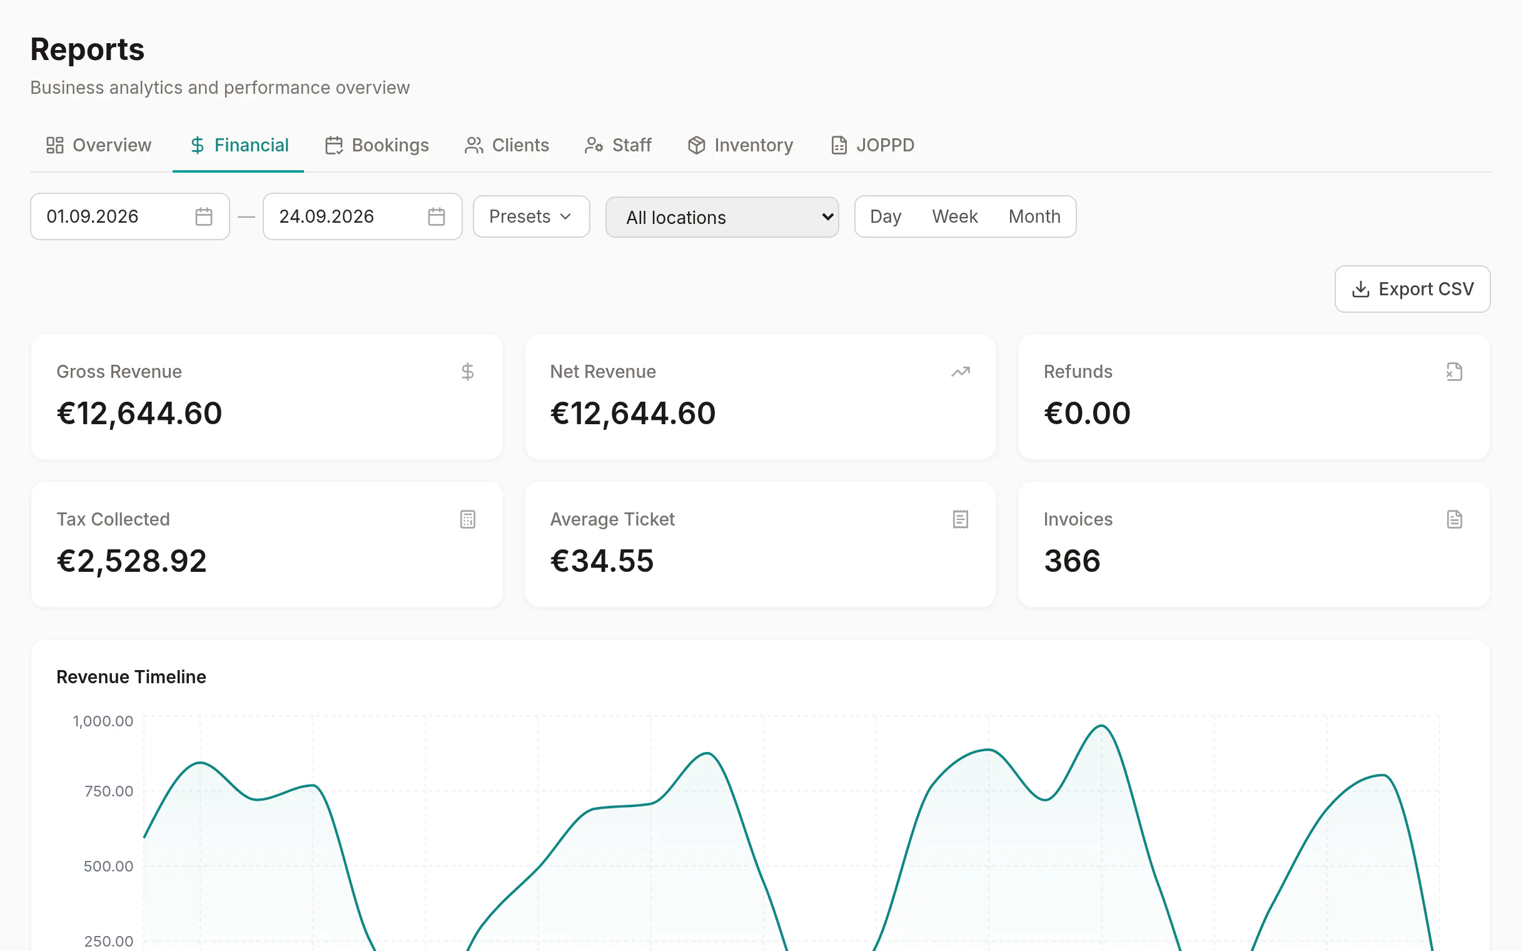This screenshot has height=951, width=1521.
Task: Click the 750.00 axis label
Action: (109, 791)
